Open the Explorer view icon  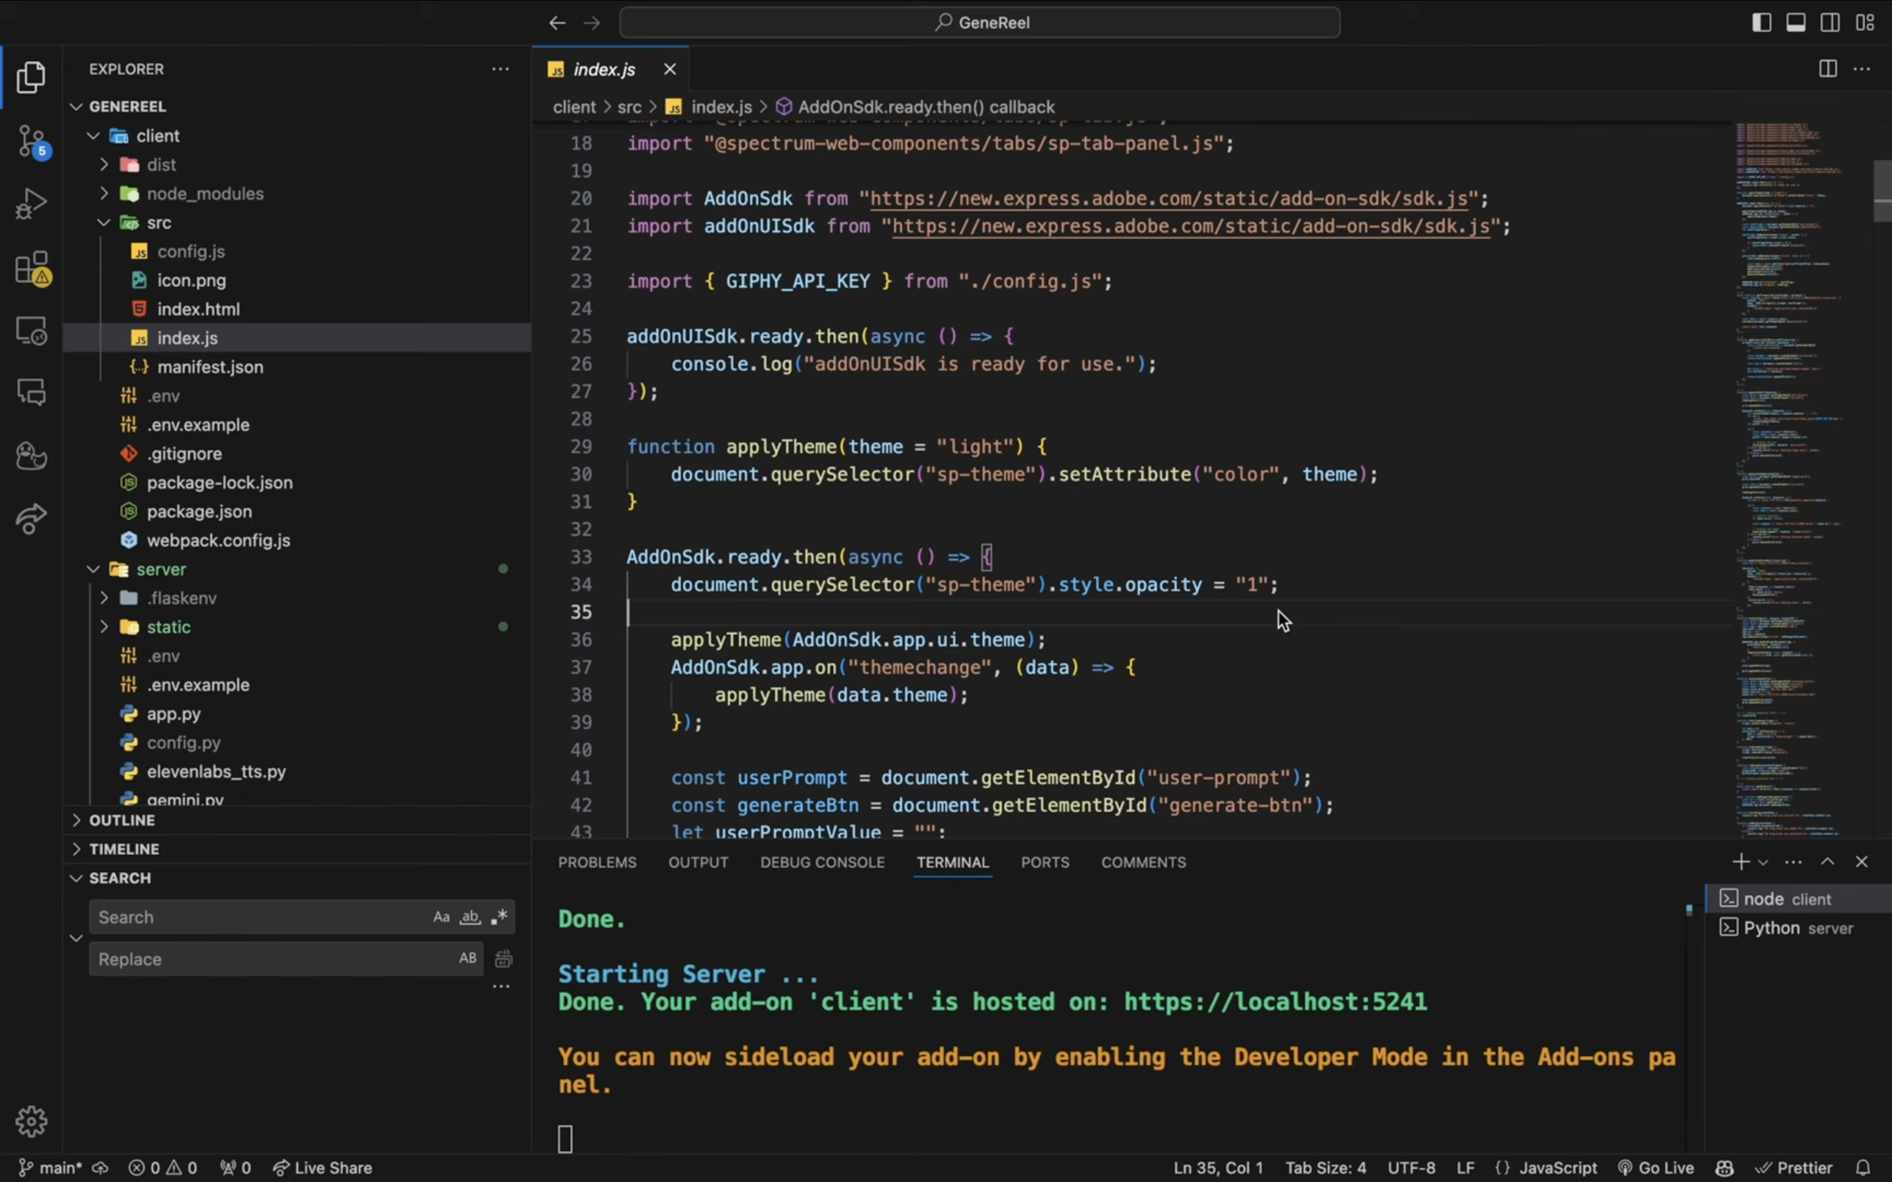(x=32, y=77)
